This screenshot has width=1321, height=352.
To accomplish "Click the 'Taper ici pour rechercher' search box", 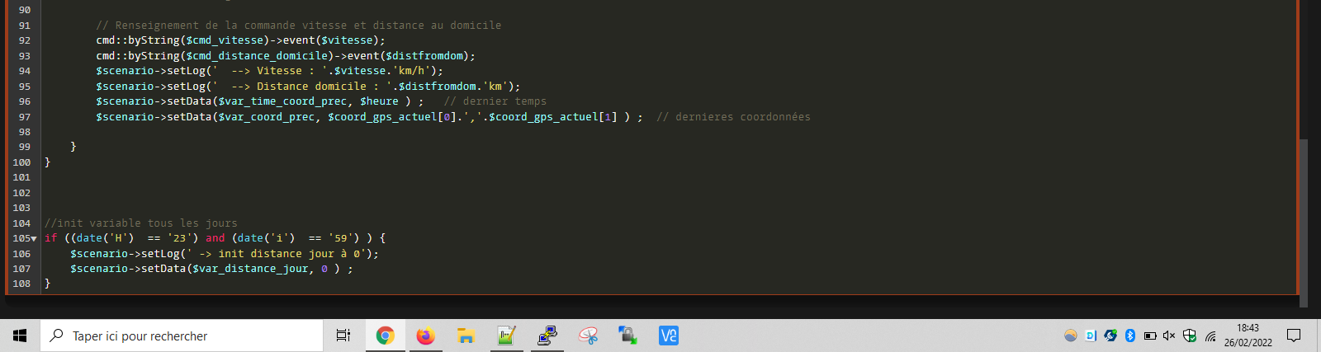I will coord(182,336).
